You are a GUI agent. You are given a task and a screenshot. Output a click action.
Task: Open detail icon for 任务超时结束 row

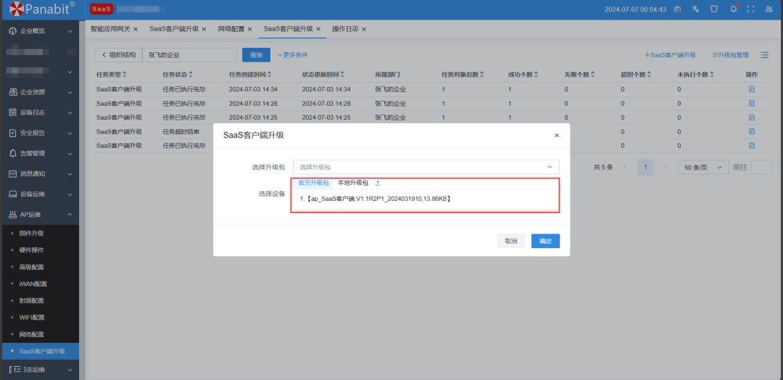[x=752, y=131]
